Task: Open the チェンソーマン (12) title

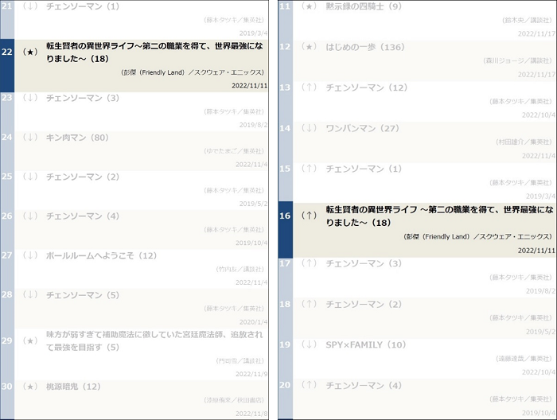Action: click(367, 87)
